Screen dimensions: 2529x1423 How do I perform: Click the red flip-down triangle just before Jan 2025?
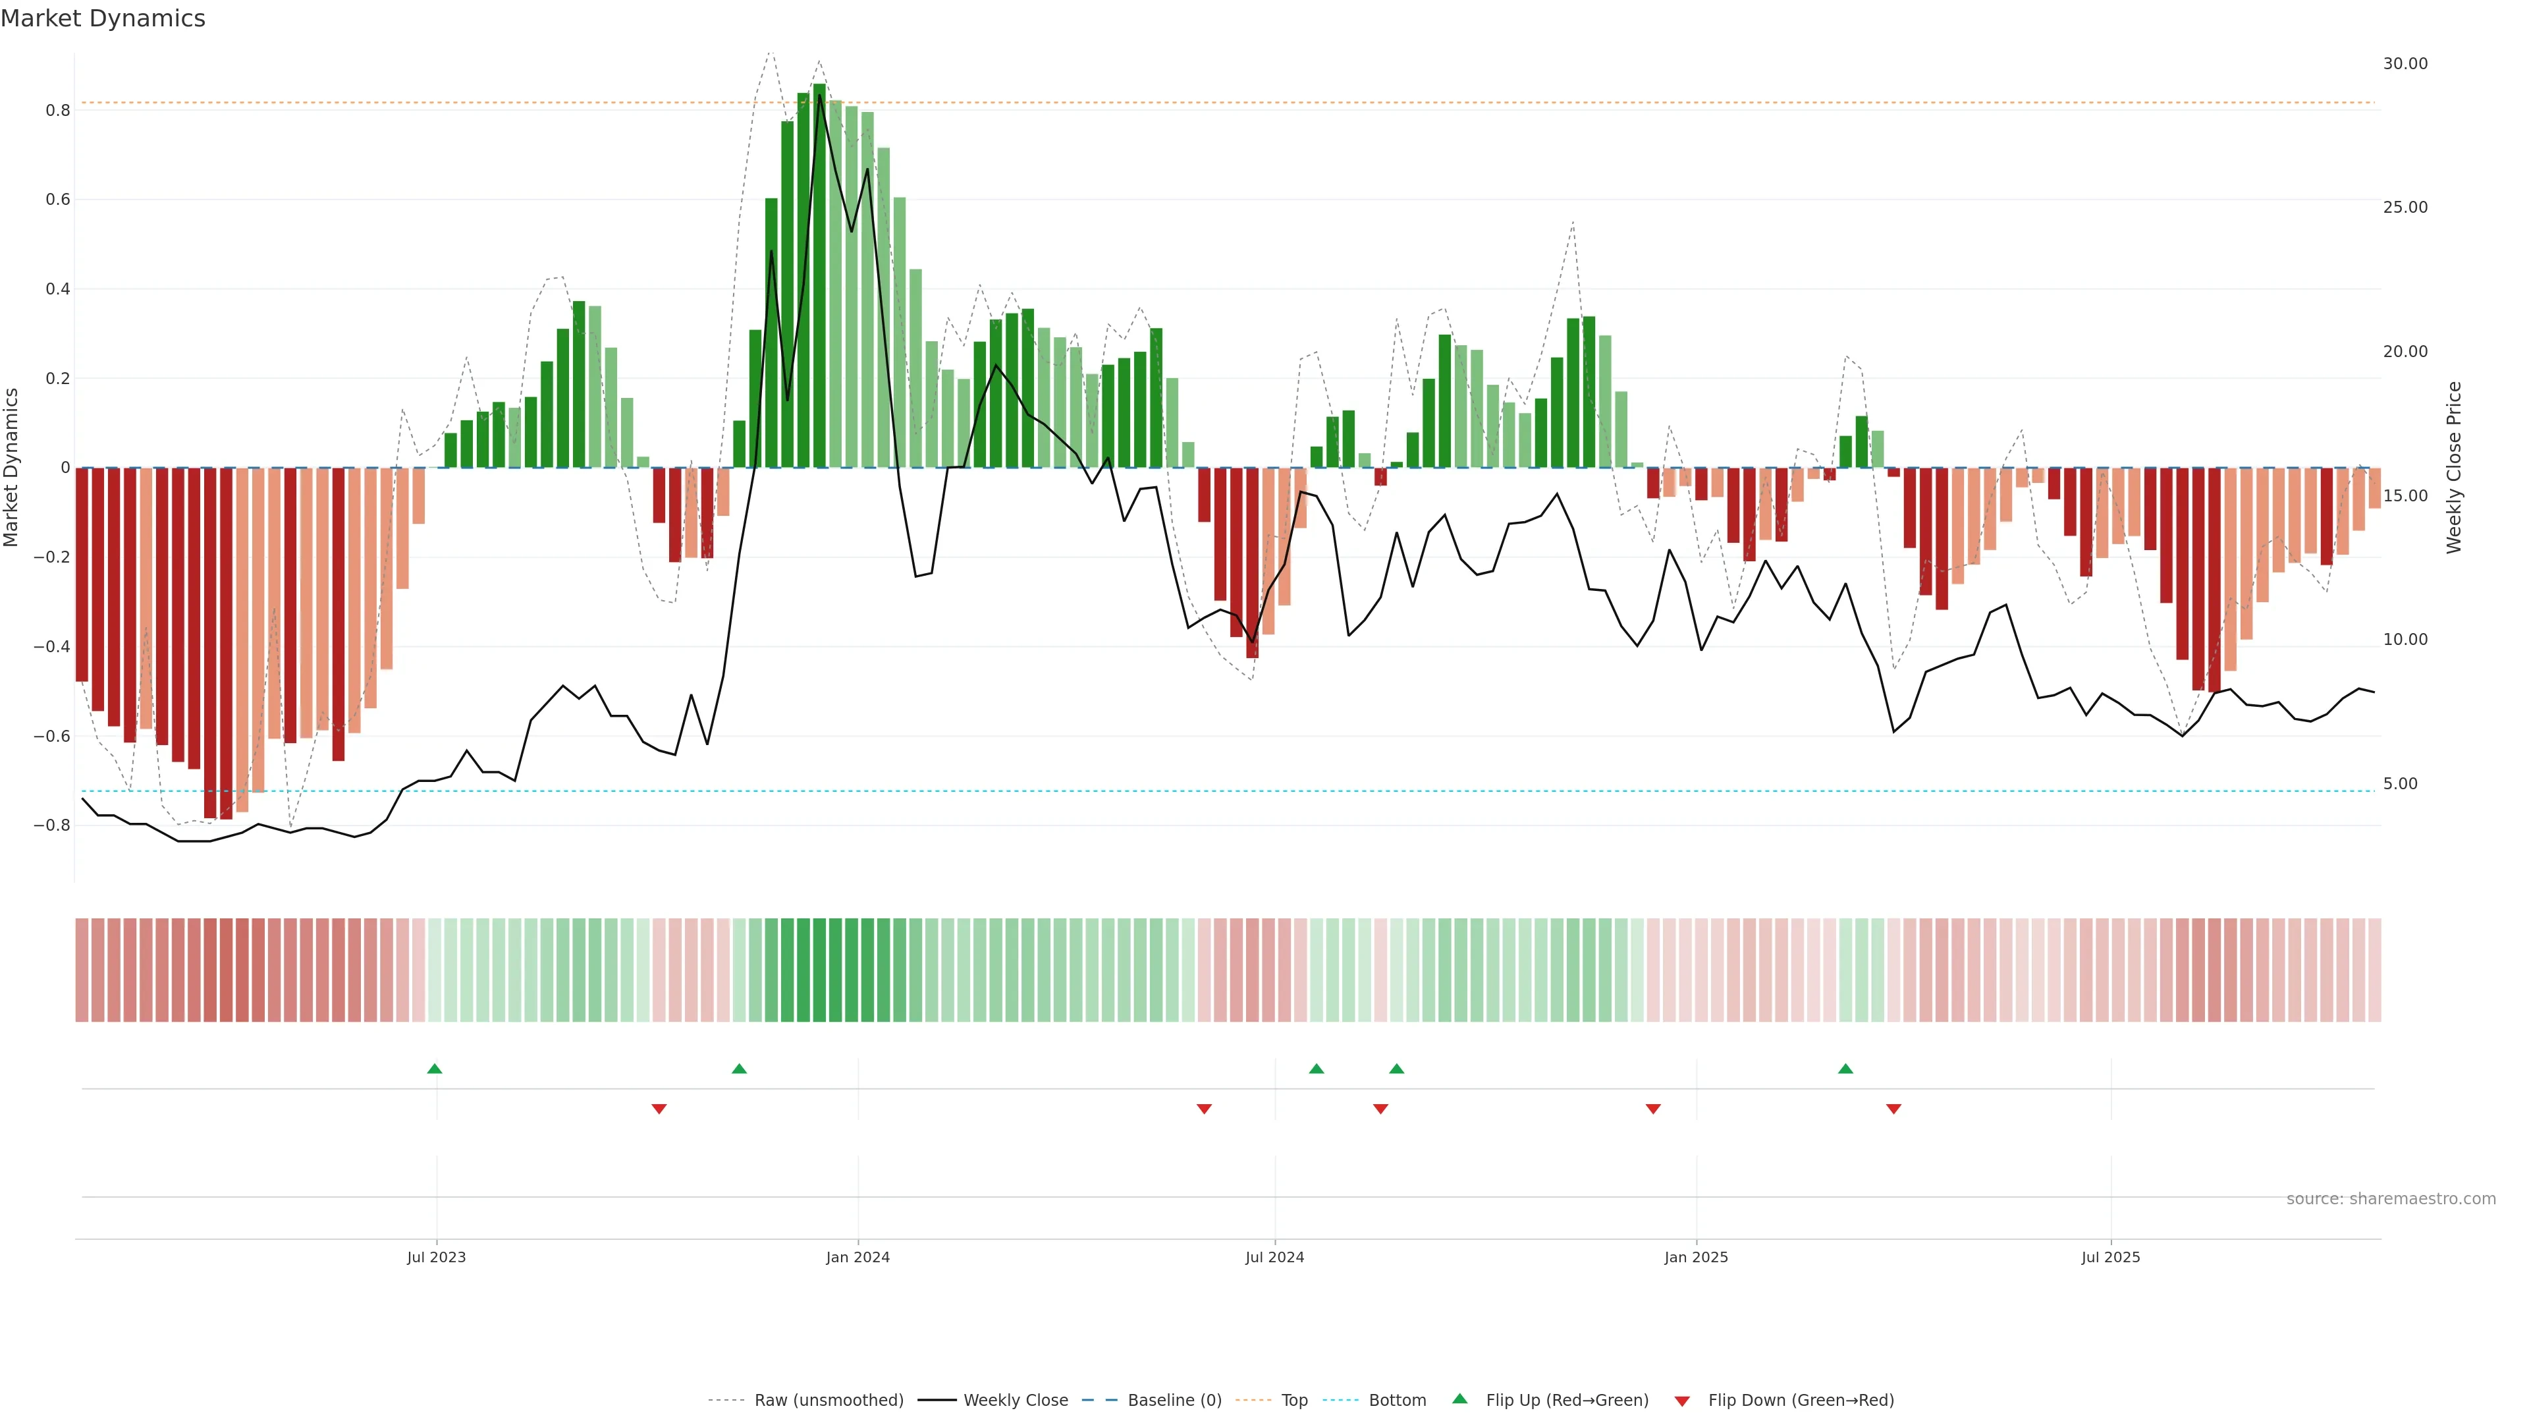pos(1653,1109)
